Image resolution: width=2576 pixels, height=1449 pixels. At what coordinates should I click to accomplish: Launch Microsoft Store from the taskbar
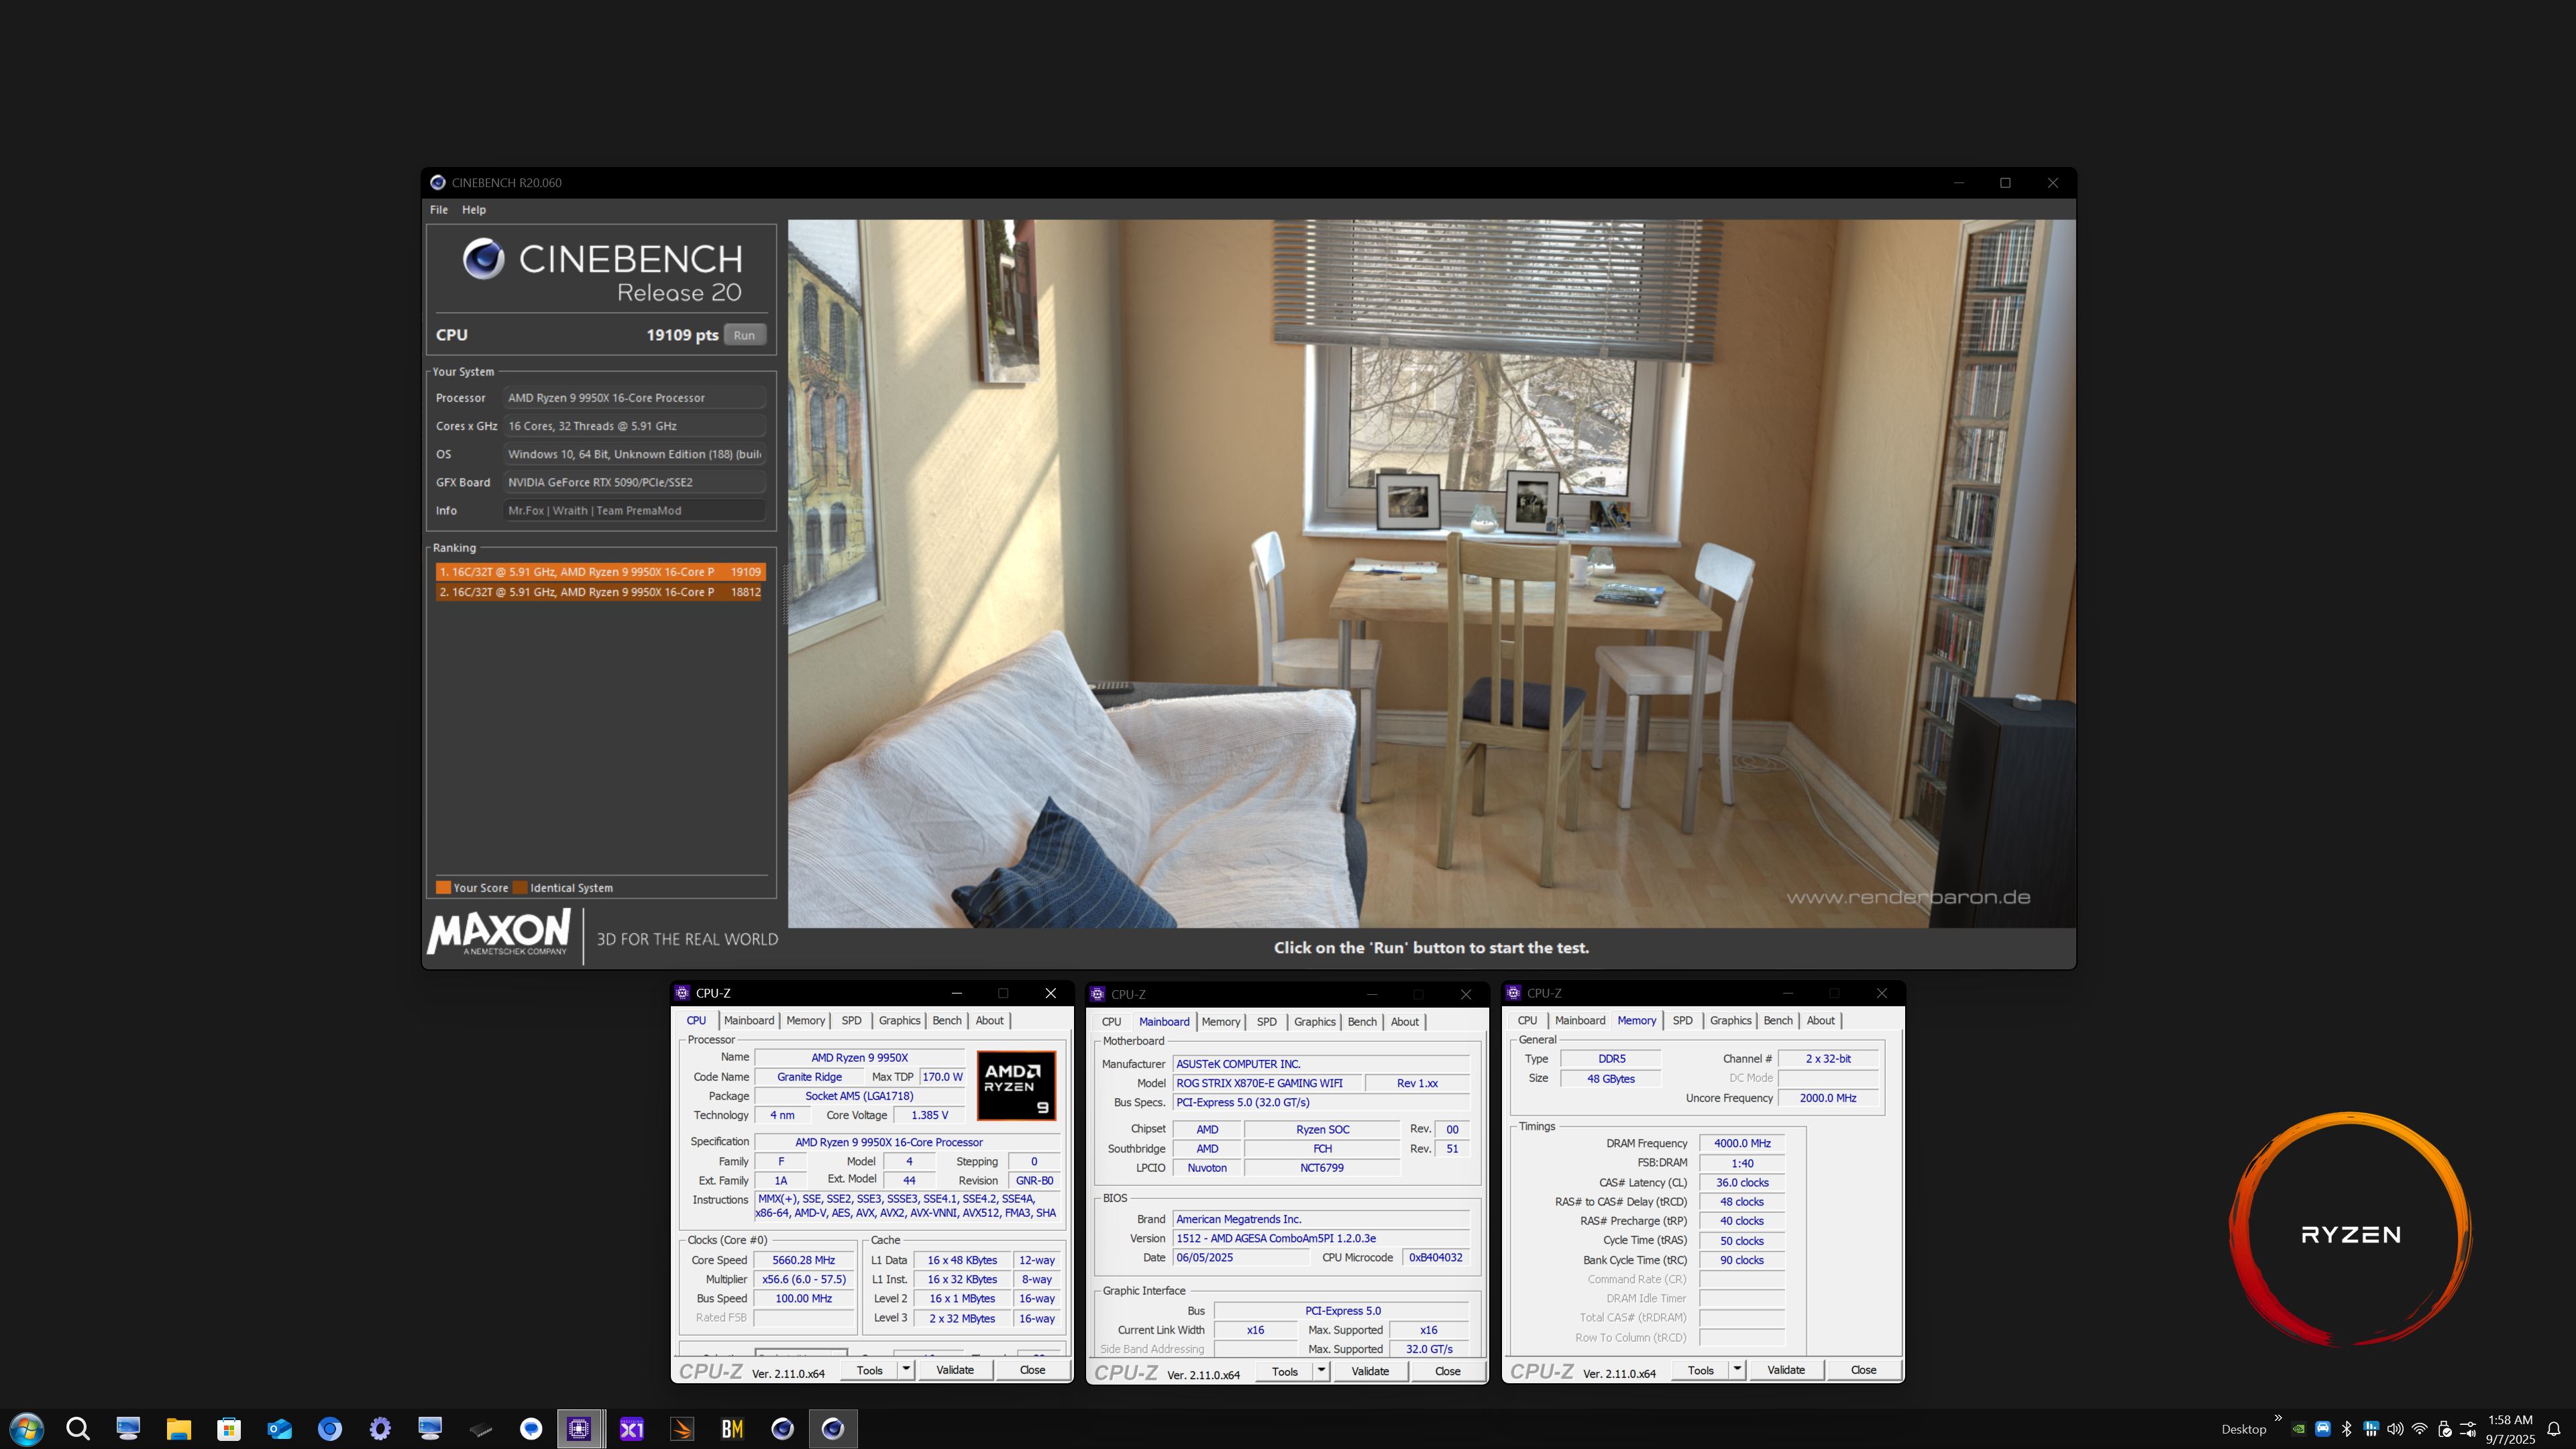(229, 1428)
